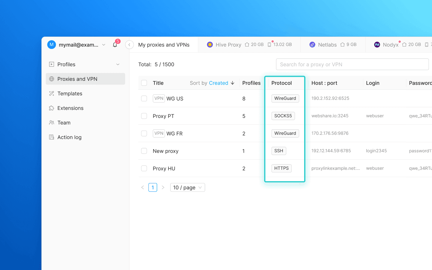Image resolution: width=432 pixels, height=270 pixels.
Task: Click the SSH protocol tag
Action: coord(279,151)
